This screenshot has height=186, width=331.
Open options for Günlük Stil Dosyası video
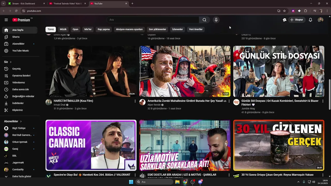pos(323,101)
